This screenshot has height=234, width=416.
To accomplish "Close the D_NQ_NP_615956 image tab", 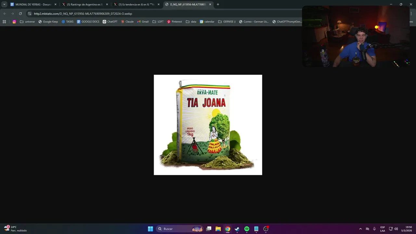I will pos(210,5).
